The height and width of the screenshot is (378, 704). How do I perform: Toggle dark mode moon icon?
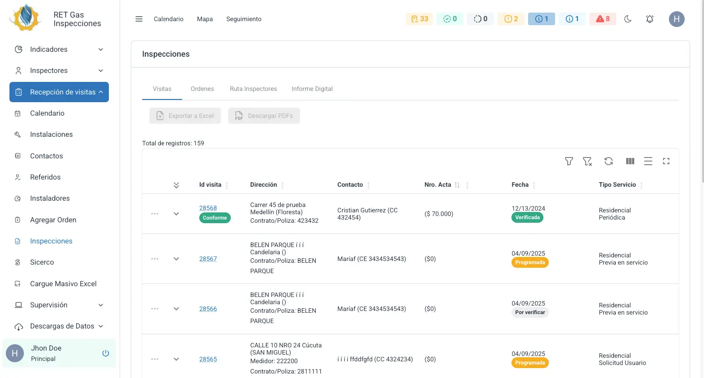pos(628,19)
